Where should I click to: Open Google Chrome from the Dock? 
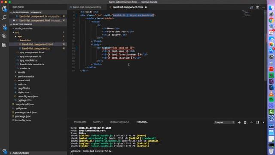pos(271,20)
